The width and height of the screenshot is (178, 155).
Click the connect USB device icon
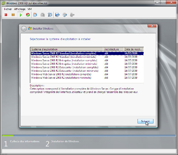point(72,15)
